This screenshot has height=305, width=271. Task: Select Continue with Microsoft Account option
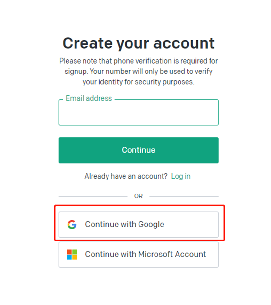[138, 255]
